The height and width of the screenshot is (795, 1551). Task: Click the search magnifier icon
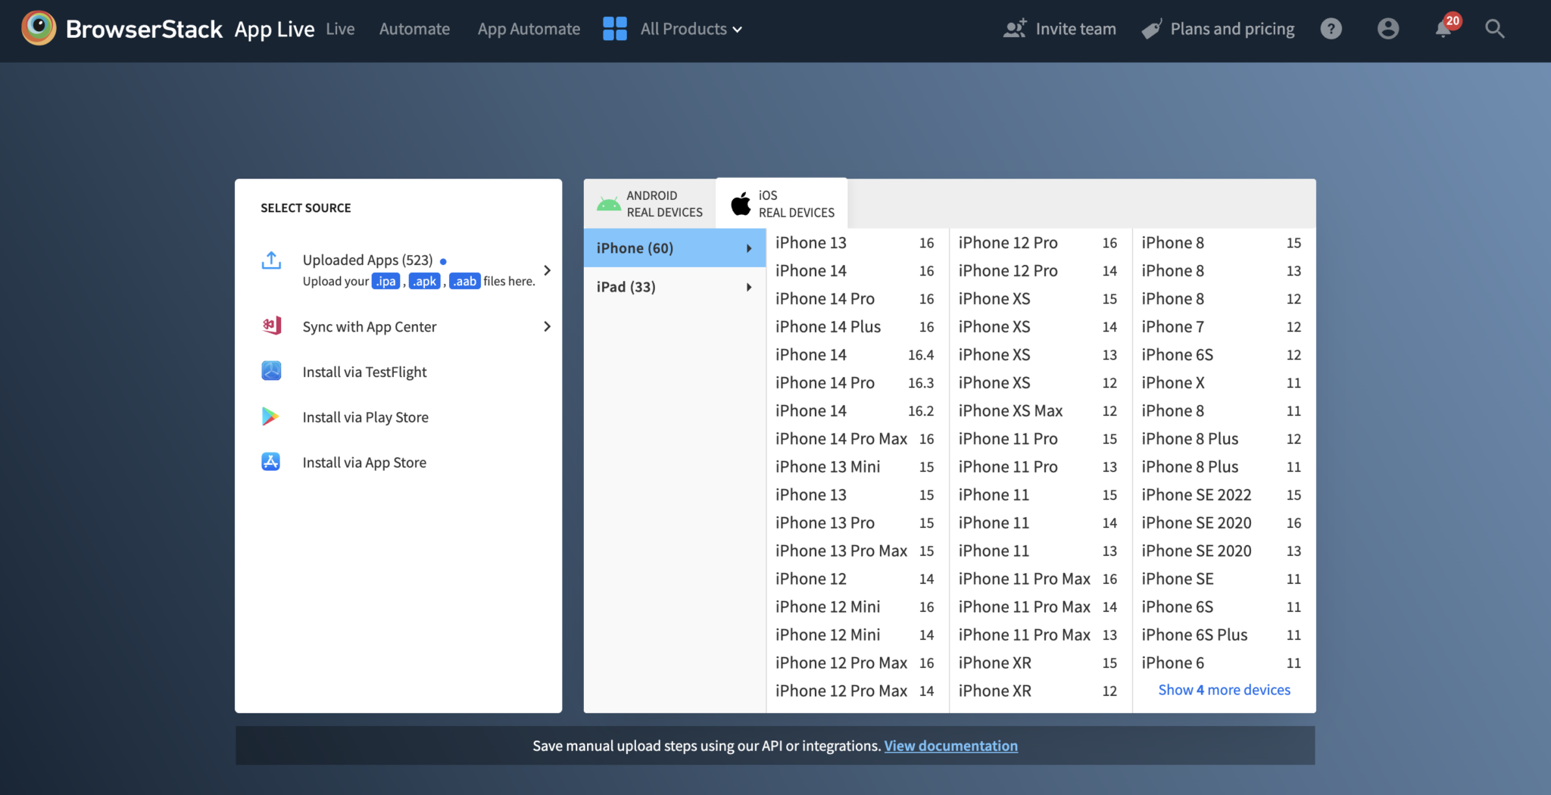coord(1494,29)
